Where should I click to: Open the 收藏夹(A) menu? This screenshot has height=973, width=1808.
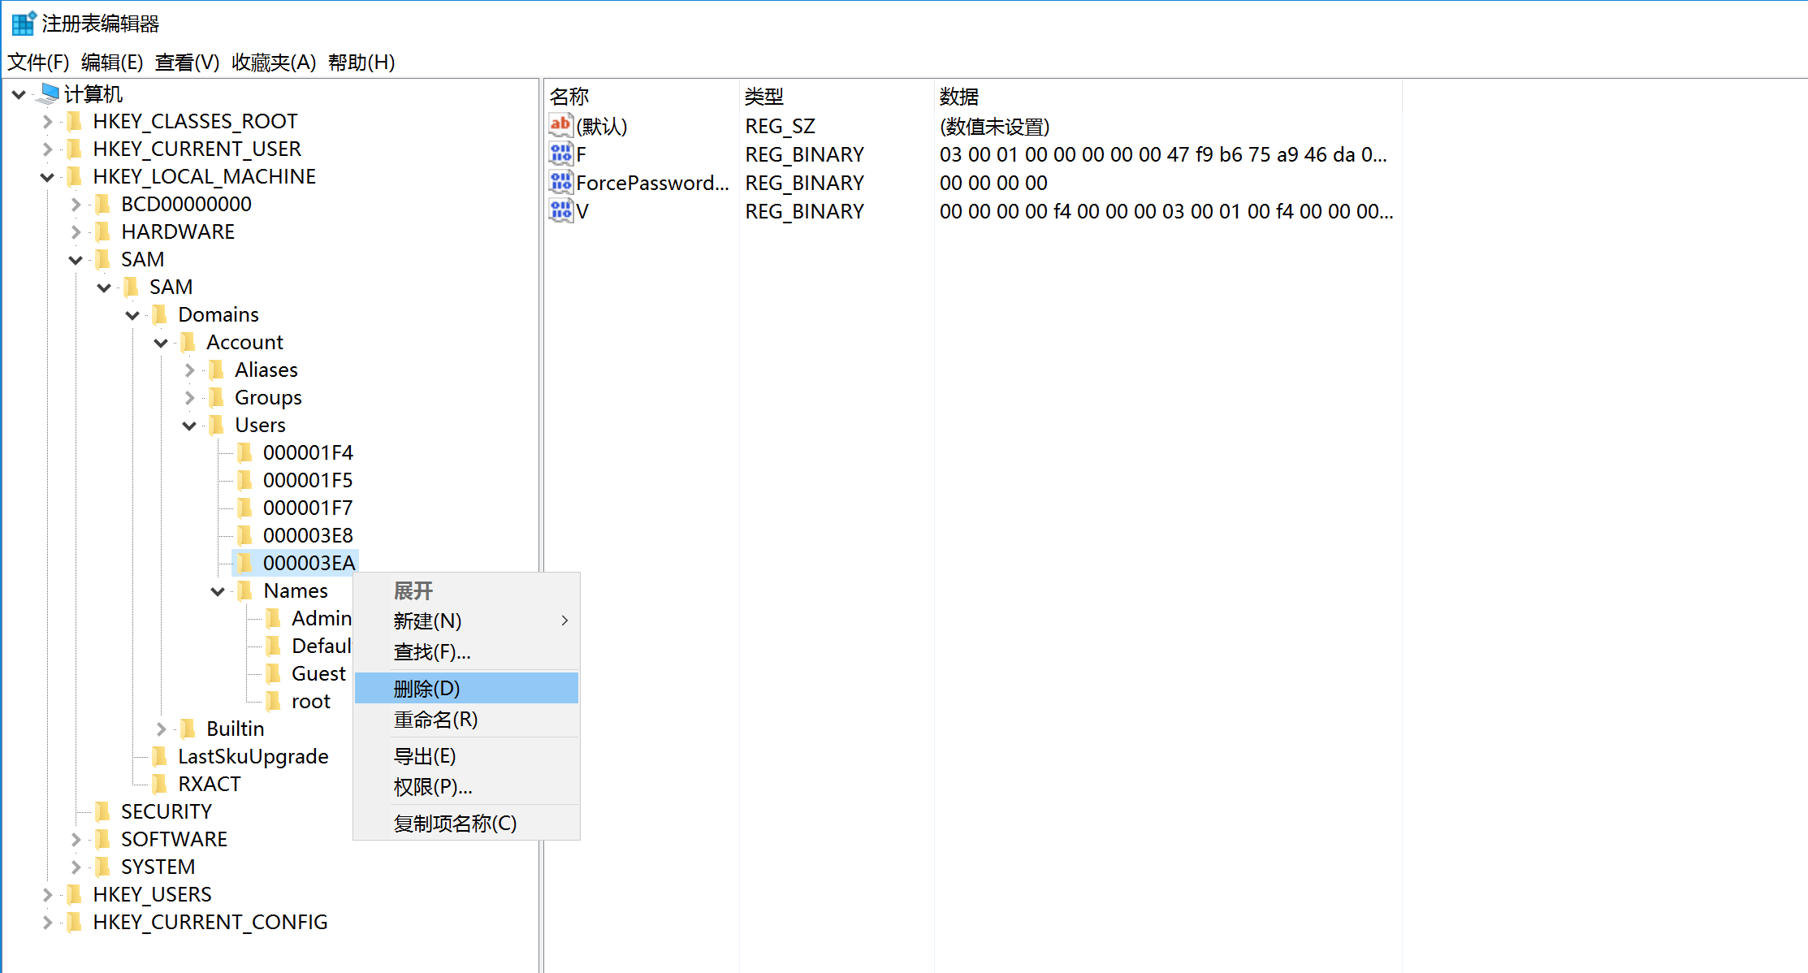(273, 62)
